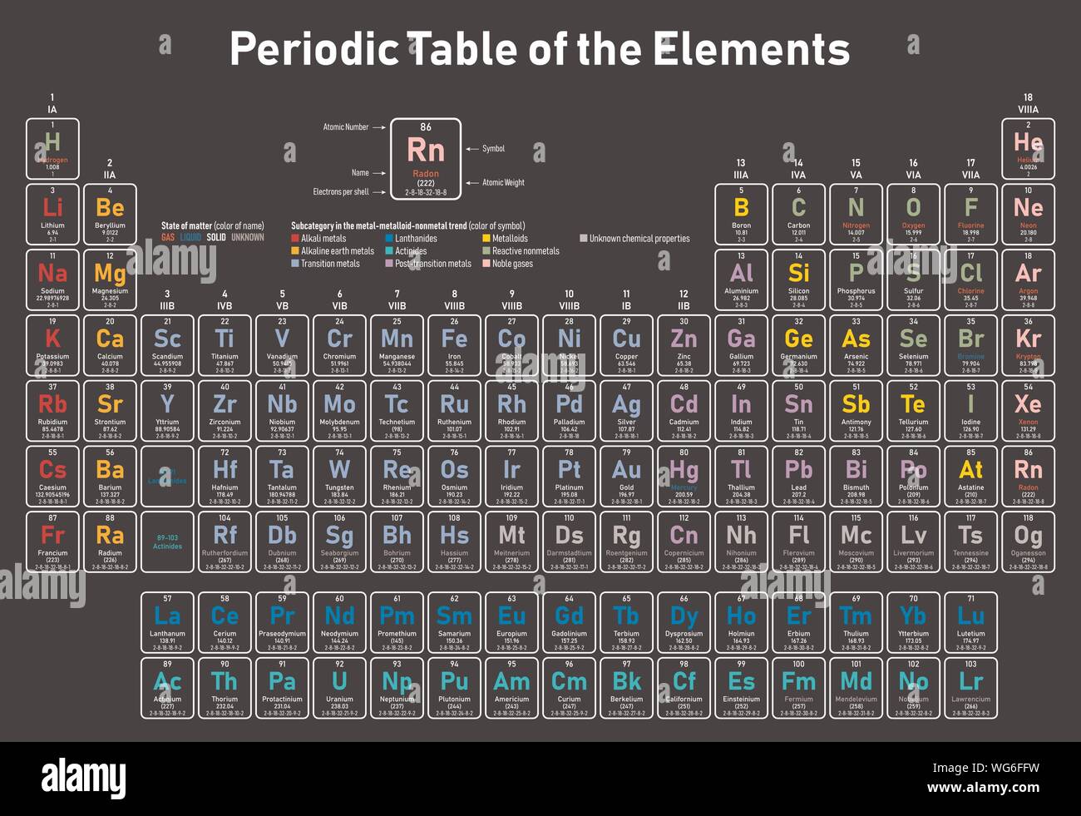The image size is (1081, 816).
Task: Select the Hydrogen (H) element cell
Action: [52, 149]
